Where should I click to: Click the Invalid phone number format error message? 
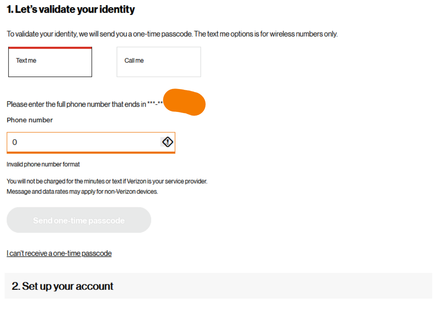43,164
